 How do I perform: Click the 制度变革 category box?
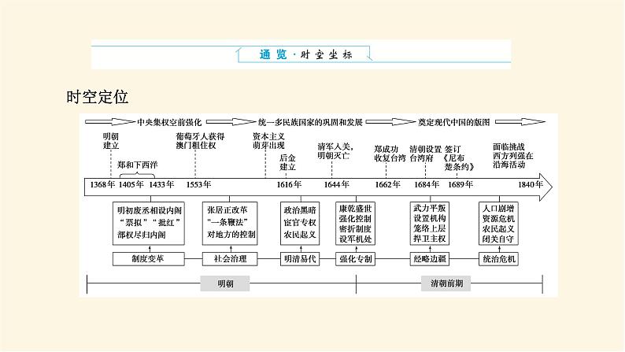149,259
